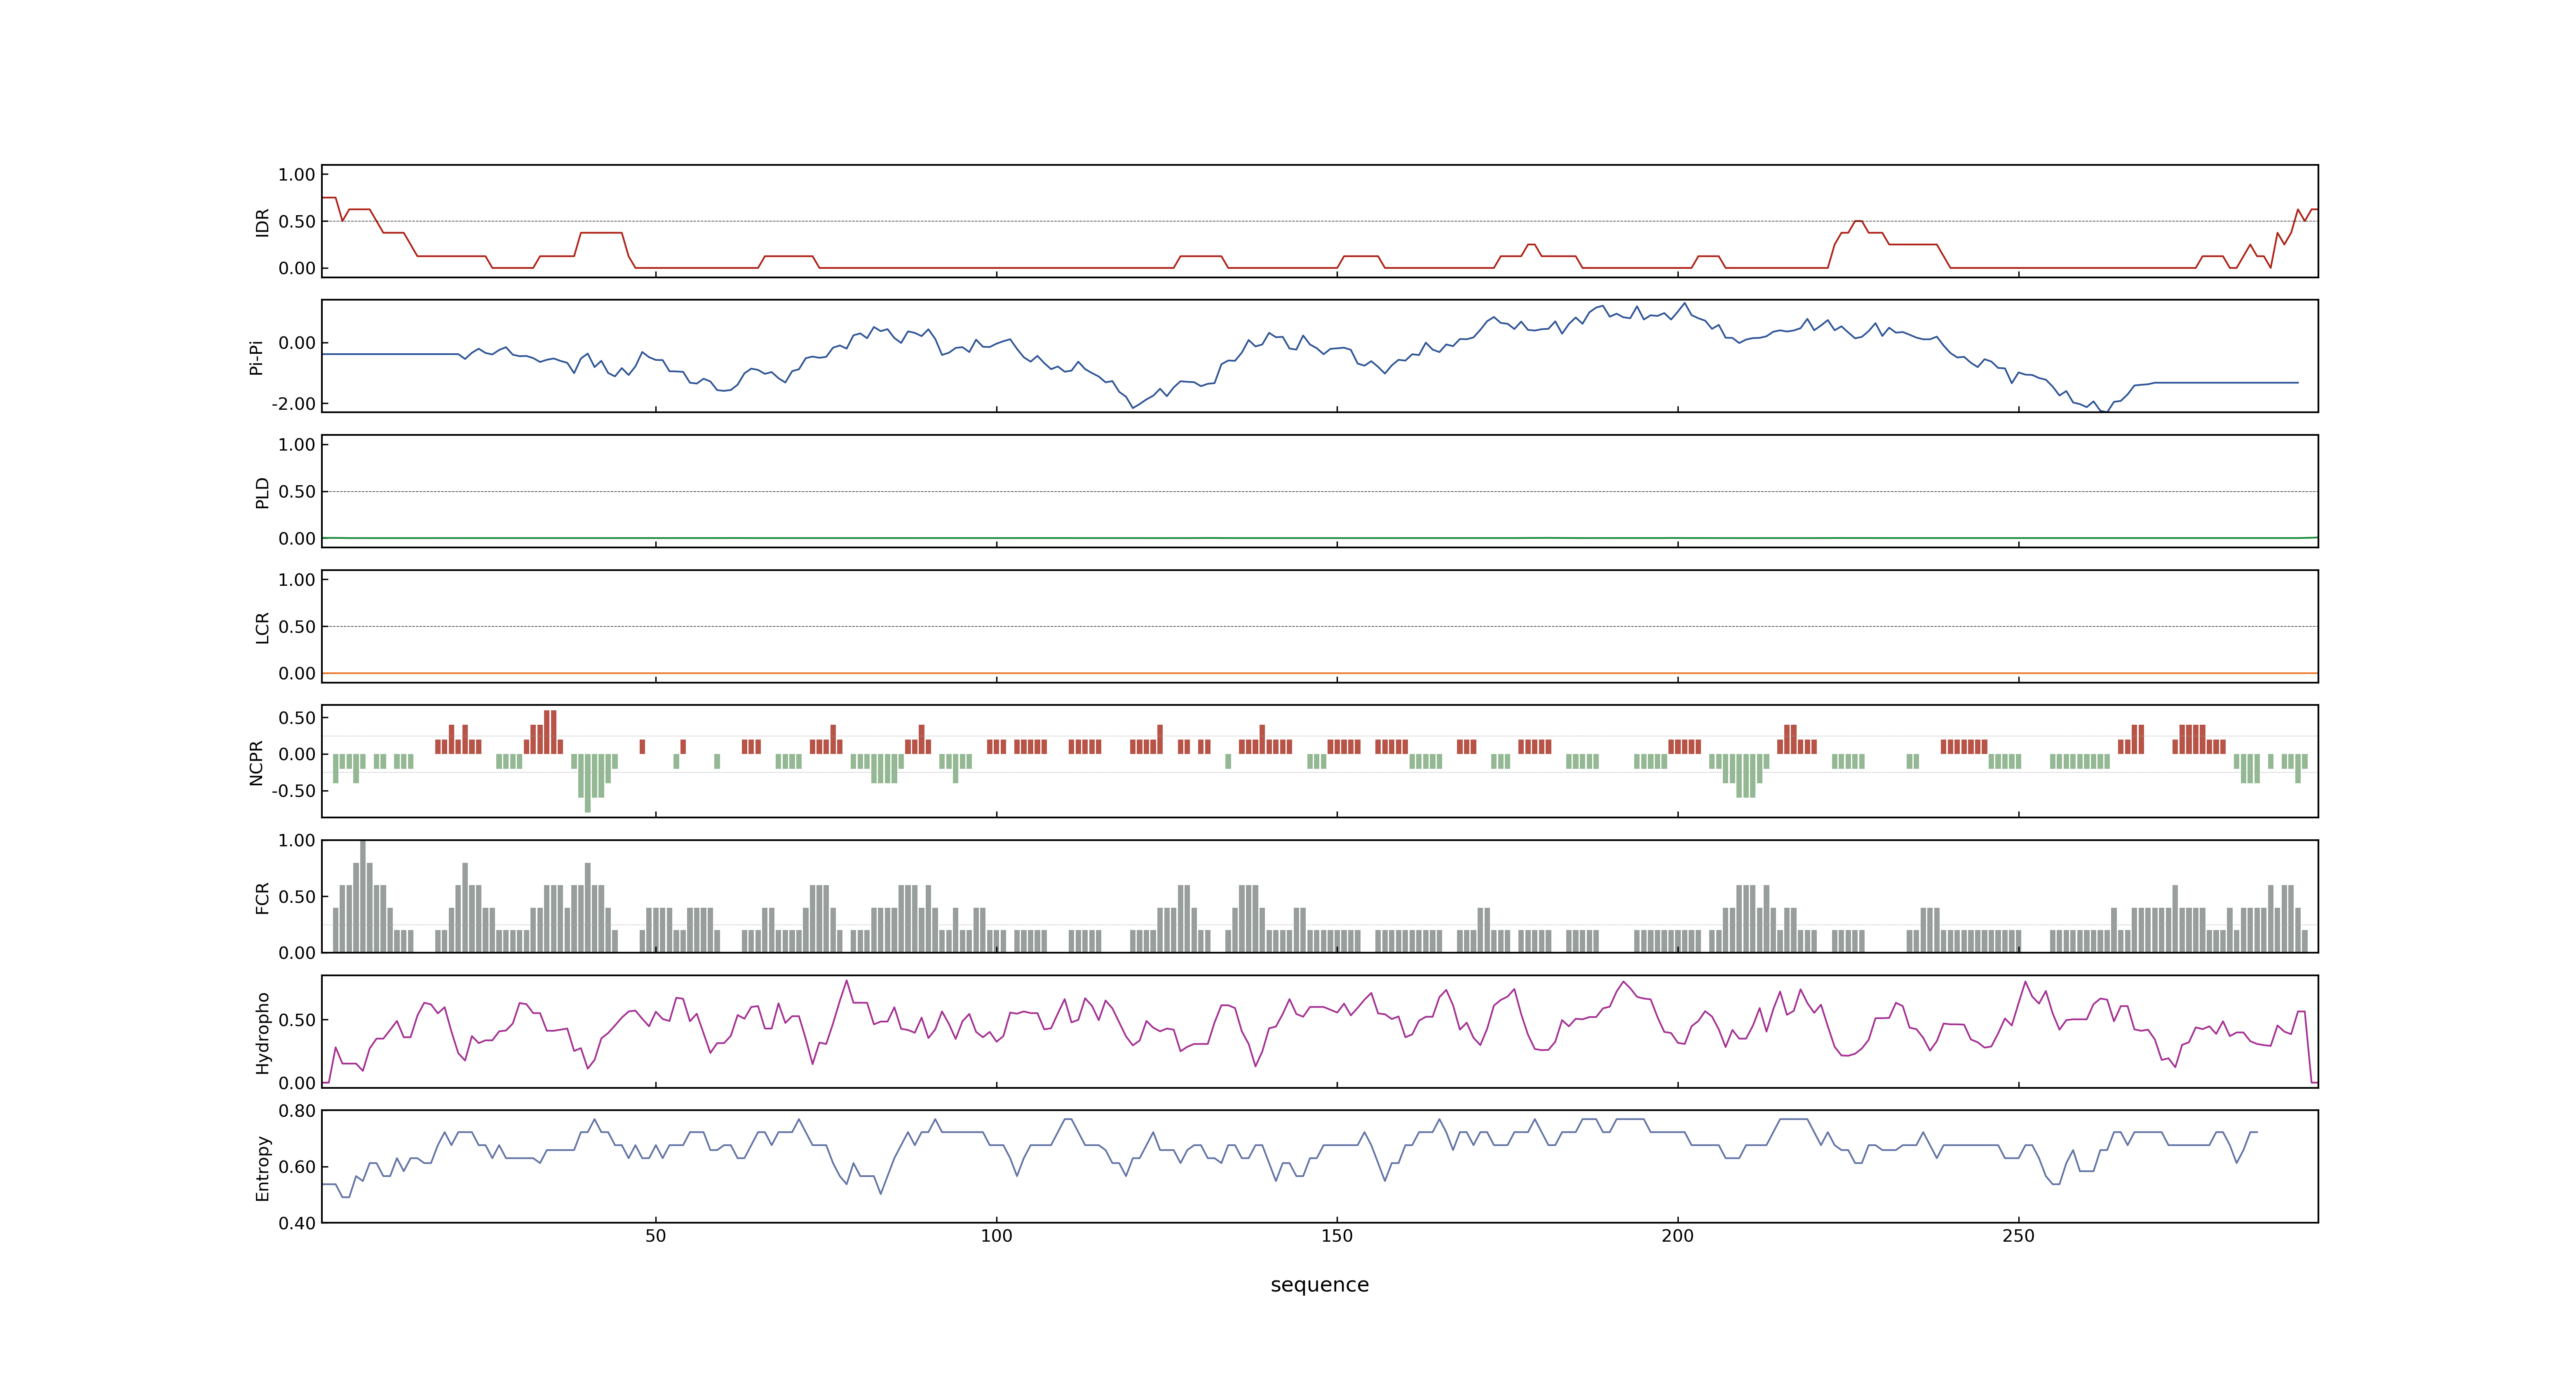Click x-axis tick label 150
Screen dimensions: 2576x1374
click(x=1337, y=1236)
